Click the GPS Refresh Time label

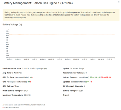click(x=11, y=86)
